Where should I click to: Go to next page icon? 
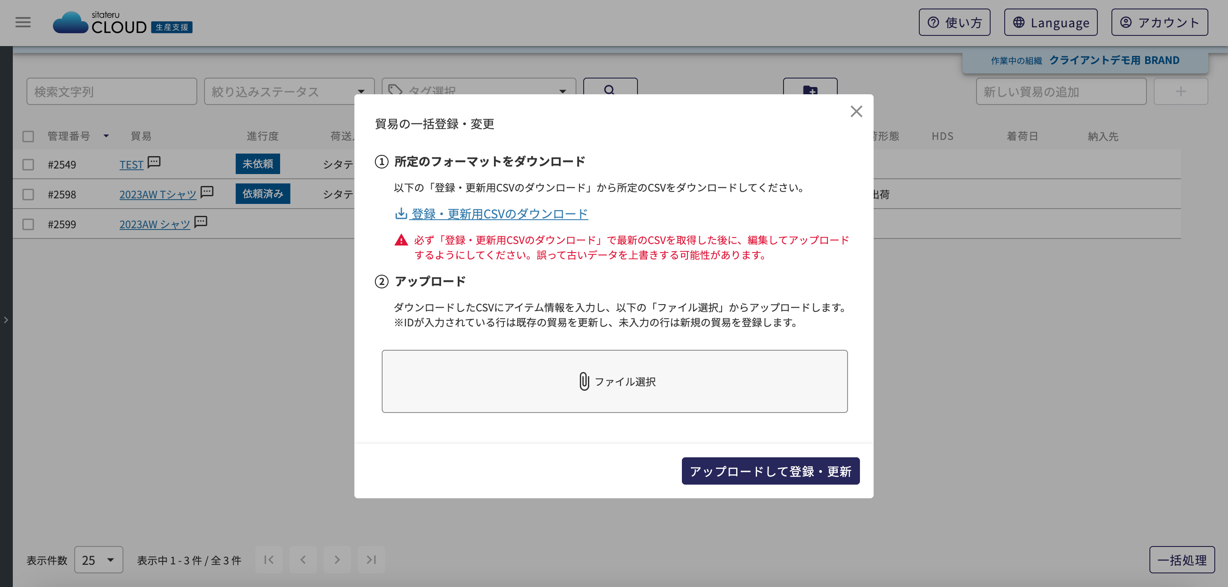(x=337, y=560)
